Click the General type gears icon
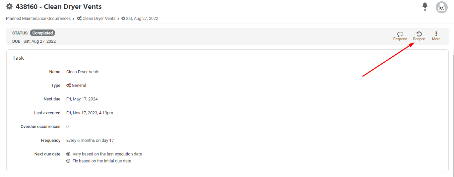 point(69,86)
